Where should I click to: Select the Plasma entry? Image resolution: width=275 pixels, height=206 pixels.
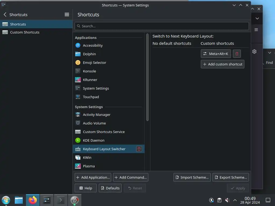(108, 166)
